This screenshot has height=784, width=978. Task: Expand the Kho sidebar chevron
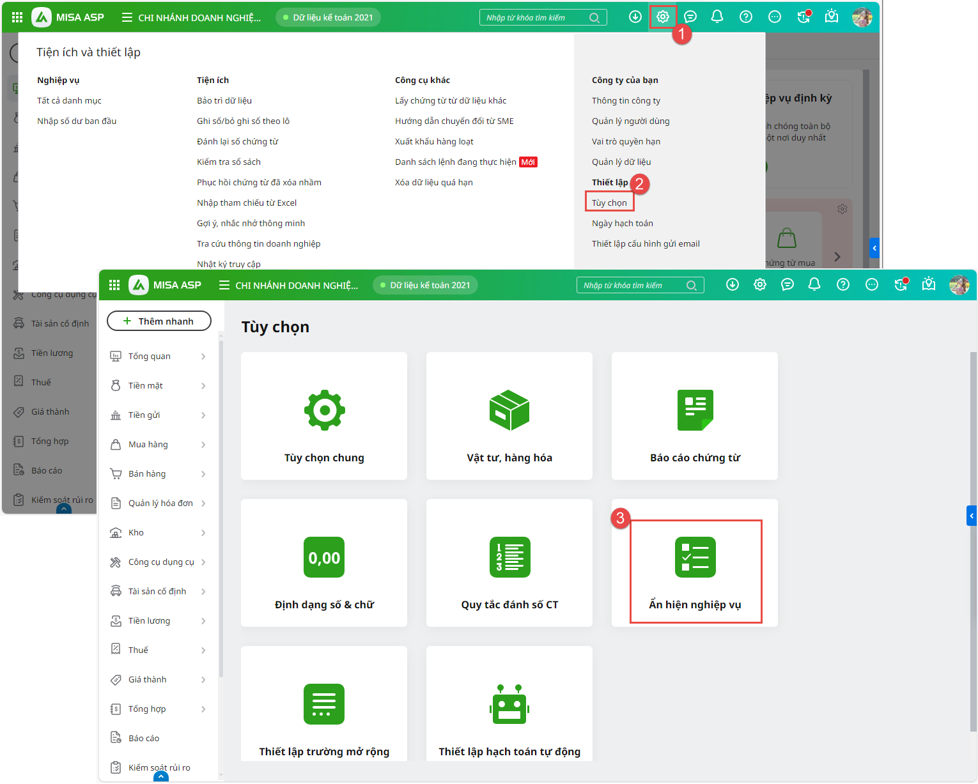coord(203,533)
